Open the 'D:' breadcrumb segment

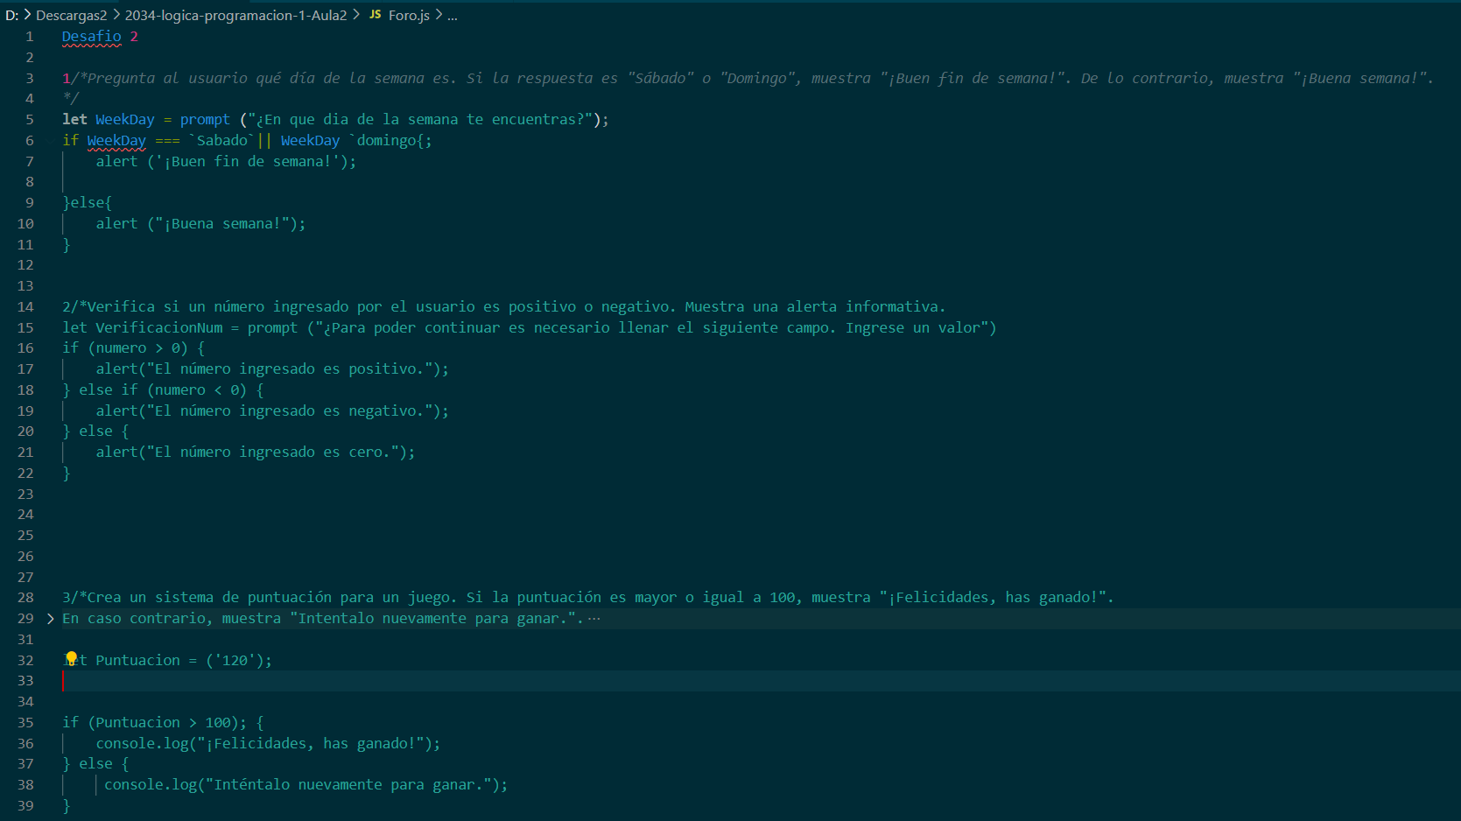pos(11,15)
